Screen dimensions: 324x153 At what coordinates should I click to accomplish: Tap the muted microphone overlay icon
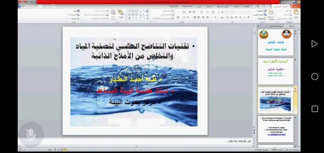(31, 135)
